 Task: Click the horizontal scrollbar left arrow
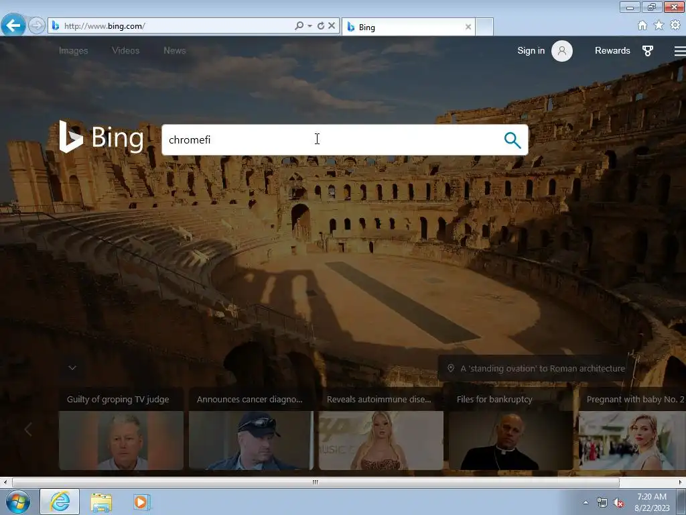(x=5, y=482)
